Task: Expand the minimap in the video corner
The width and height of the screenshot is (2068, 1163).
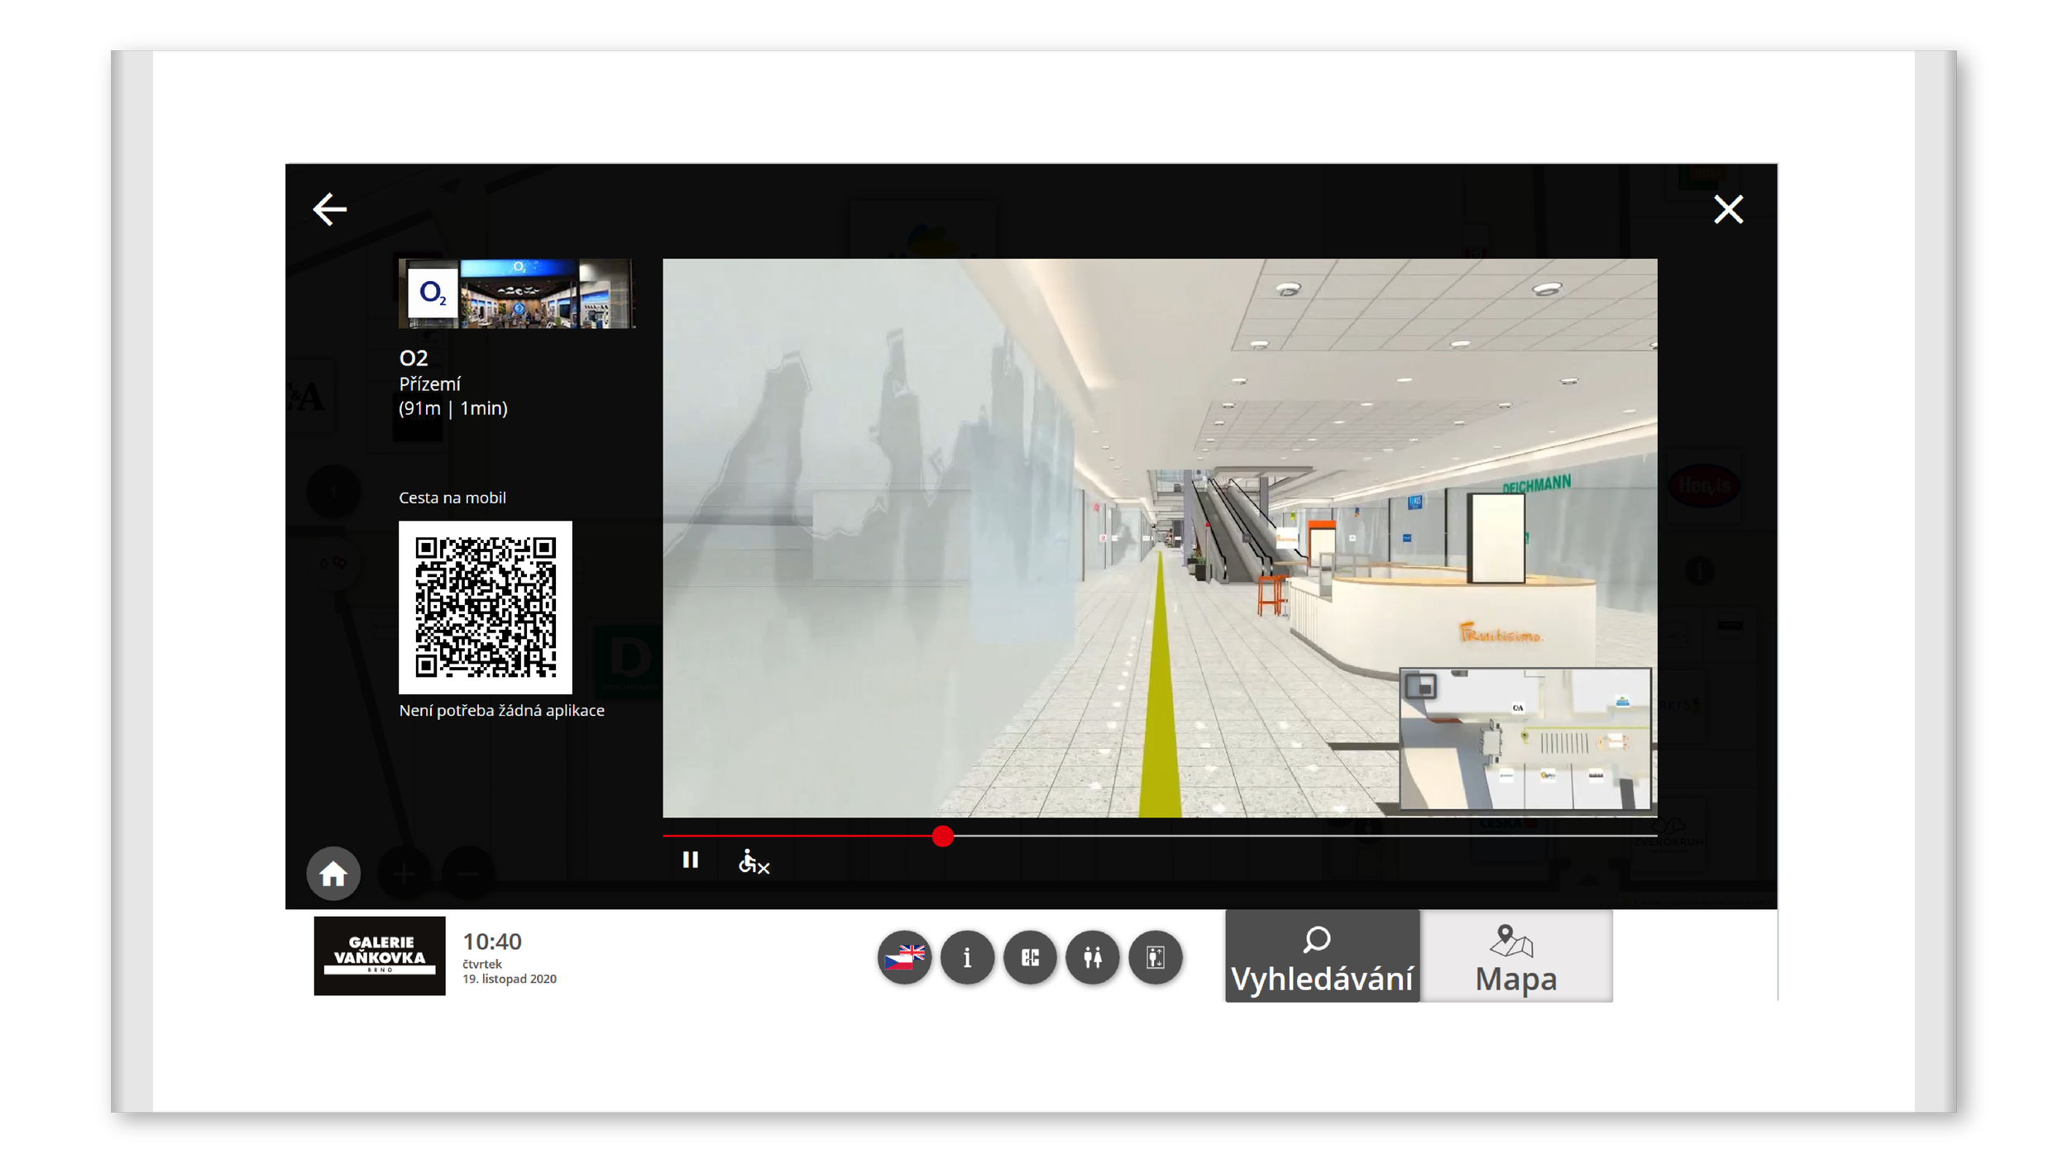Action: pos(1421,686)
